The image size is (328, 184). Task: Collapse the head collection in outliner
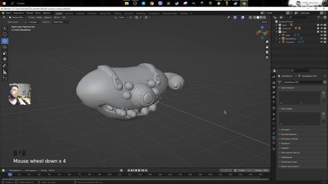pyautogui.click(x=277, y=32)
